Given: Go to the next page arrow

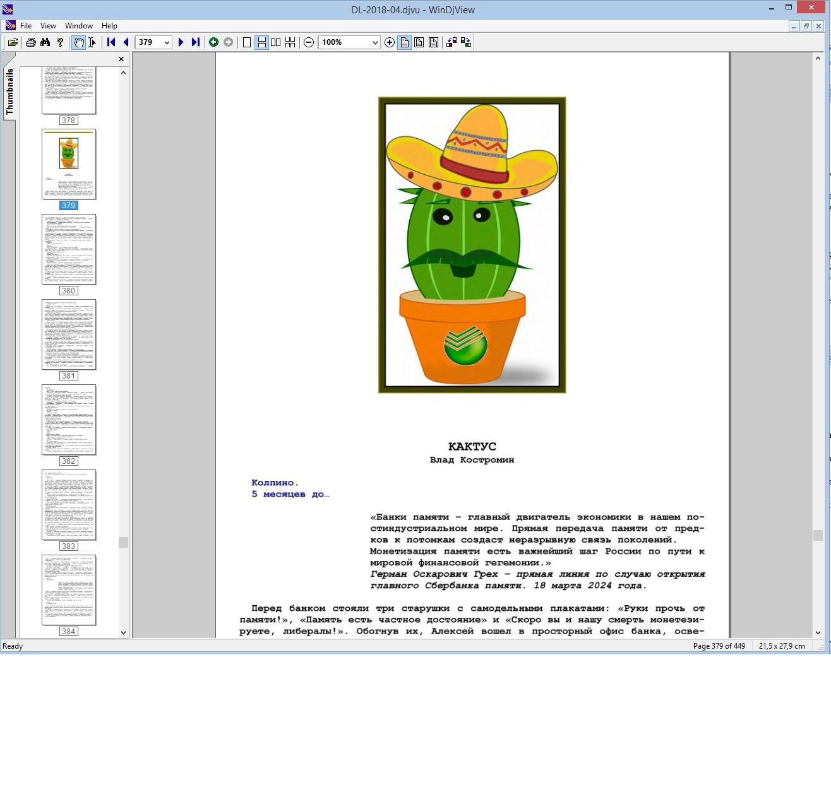Looking at the screenshot, I should tap(181, 42).
